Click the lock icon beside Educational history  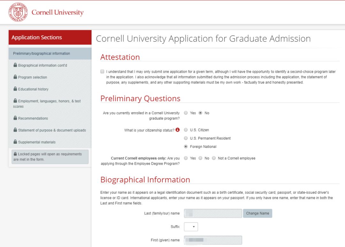(x=15, y=89)
